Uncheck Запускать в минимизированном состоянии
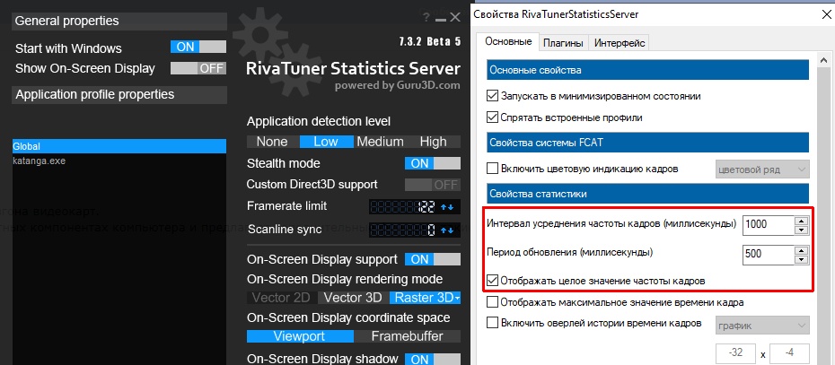This screenshot has width=835, height=365. pyautogui.click(x=492, y=96)
